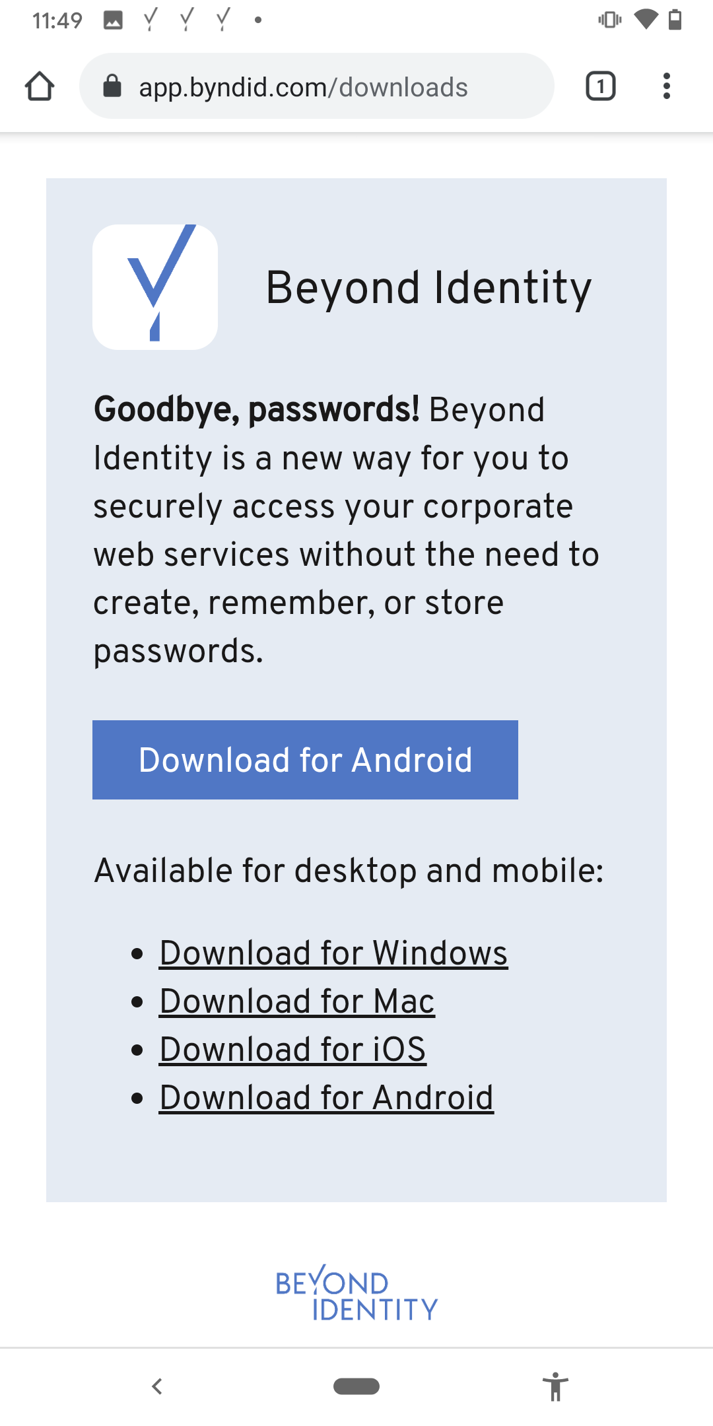Open the Chrome tab switcher
The width and height of the screenshot is (713, 1426).
(x=600, y=85)
